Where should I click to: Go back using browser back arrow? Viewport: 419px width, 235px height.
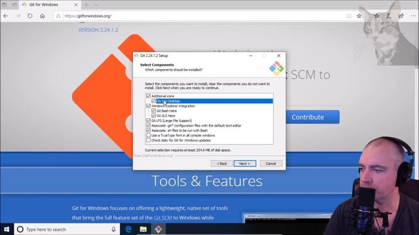6,16
